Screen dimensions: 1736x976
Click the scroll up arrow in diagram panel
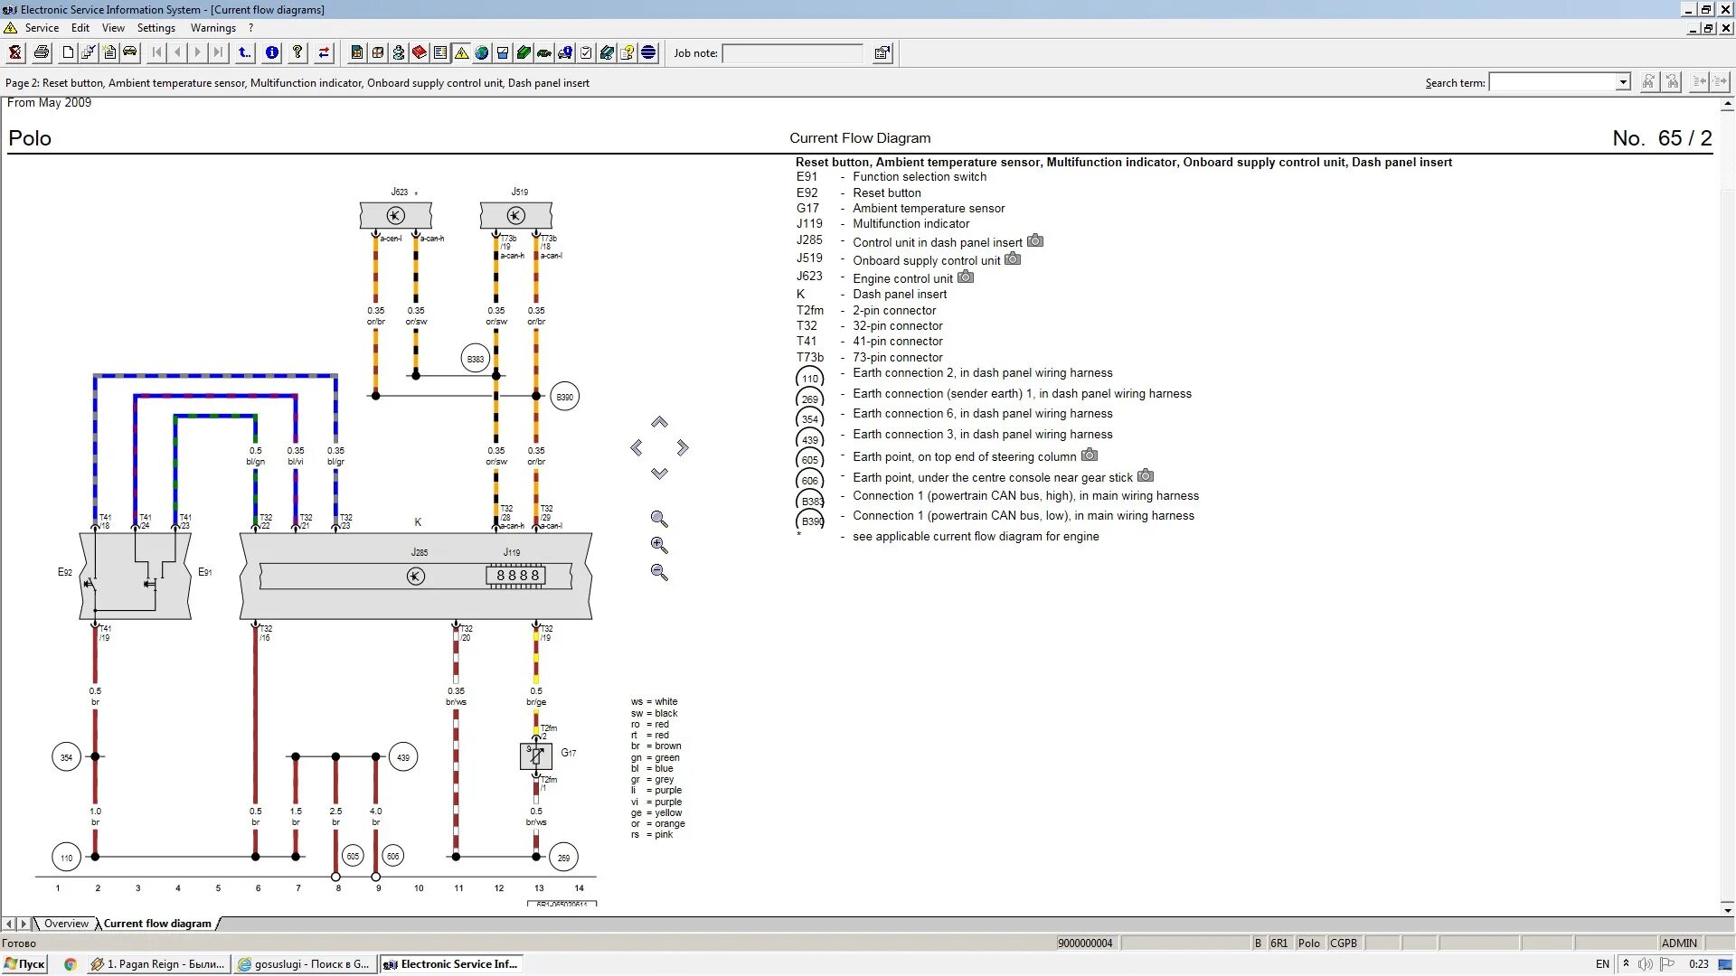point(659,420)
